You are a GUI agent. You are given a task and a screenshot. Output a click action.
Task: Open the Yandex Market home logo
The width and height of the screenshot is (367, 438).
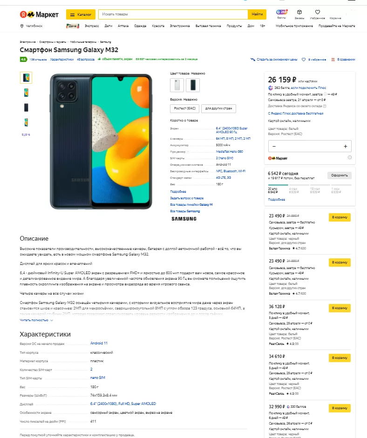pyautogui.click(x=39, y=14)
